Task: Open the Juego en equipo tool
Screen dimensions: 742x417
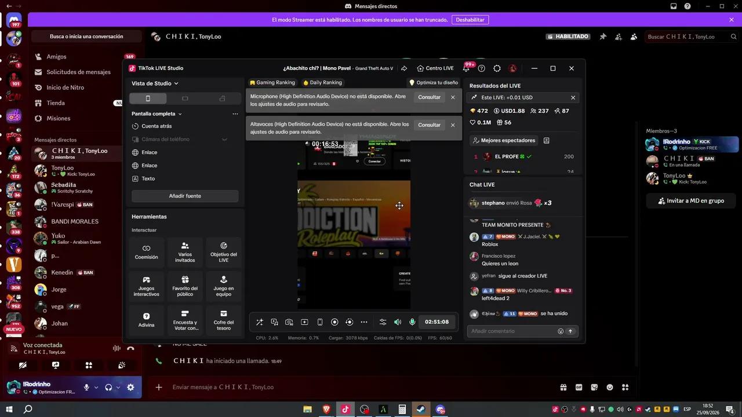Action: pyautogui.click(x=224, y=286)
